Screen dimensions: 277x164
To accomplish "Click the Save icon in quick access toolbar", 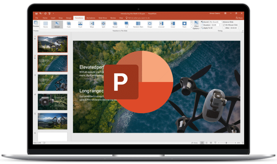I will tap(36, 13).
